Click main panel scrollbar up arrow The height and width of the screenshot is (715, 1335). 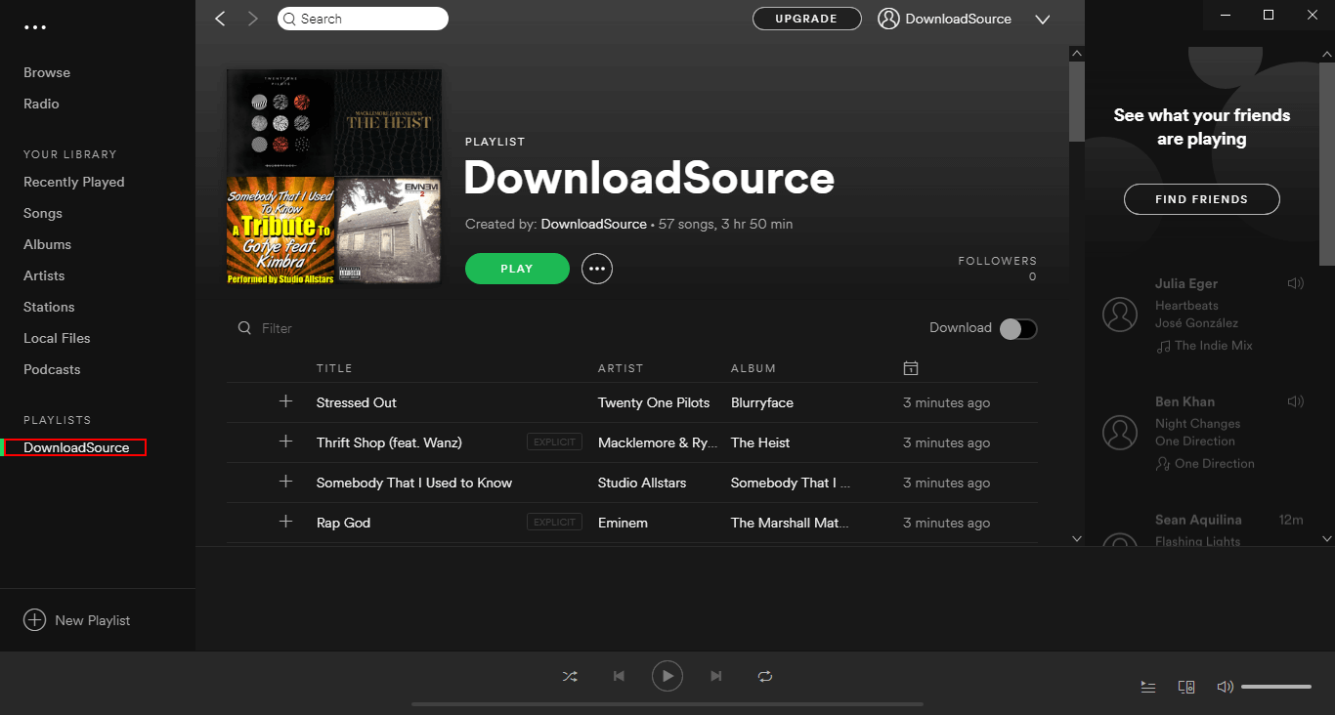point(1077,53)
